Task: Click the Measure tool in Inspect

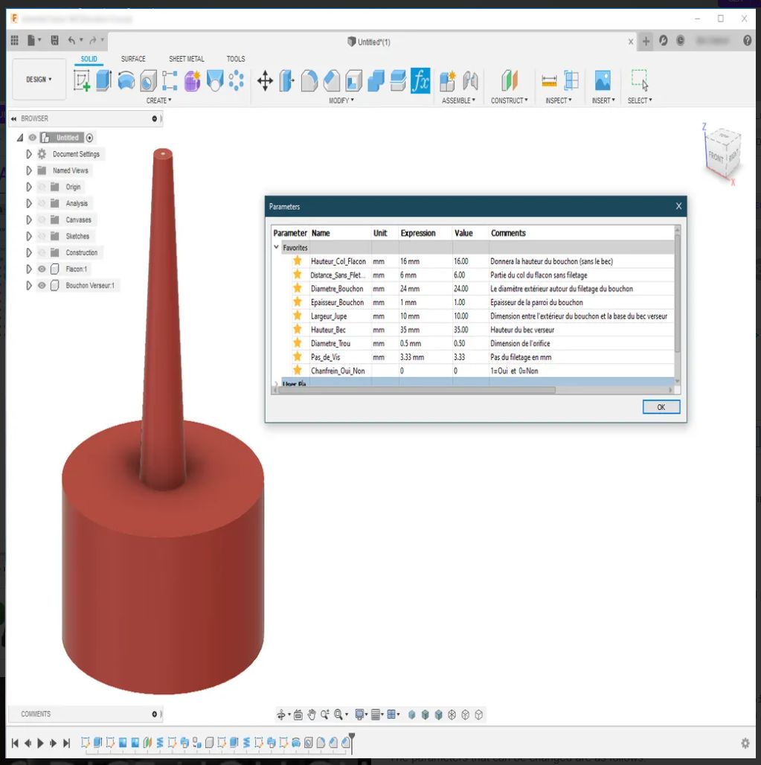Action: [549, 80]
